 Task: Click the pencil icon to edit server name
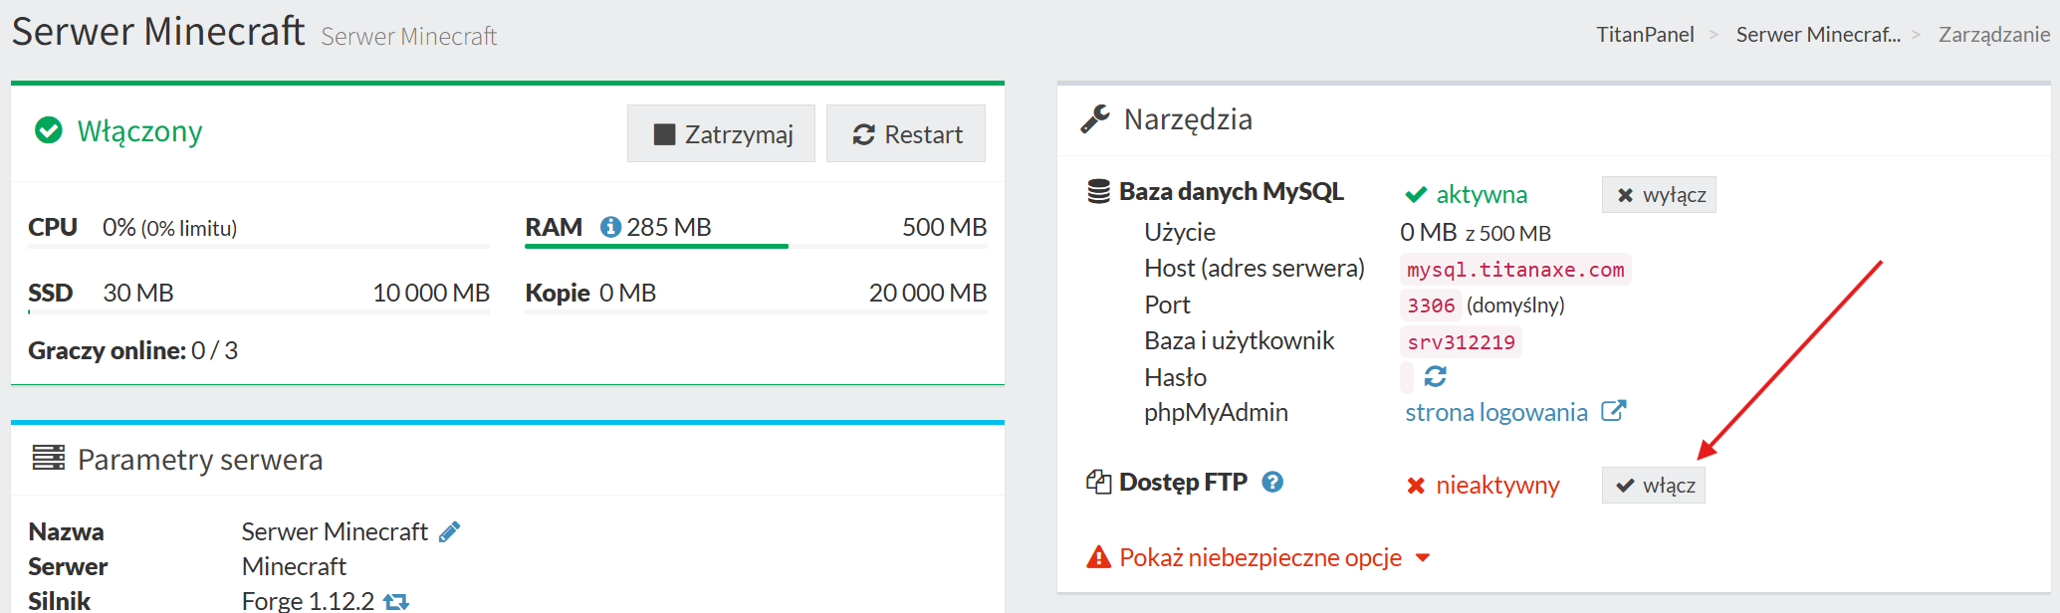[x=450, y=532]
